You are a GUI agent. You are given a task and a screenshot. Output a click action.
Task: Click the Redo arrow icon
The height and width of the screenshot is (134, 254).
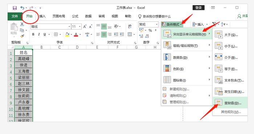pyautogui.click(x=32, y=8)
